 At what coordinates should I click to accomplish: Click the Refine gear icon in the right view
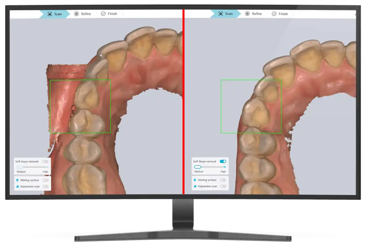(x=248, y=14)
